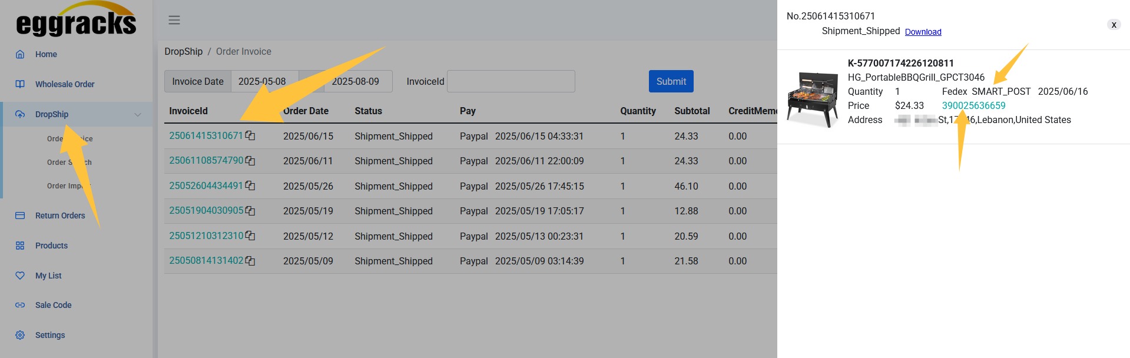Open tracking number 390025636659
This screenshot has width=1130, height=358.
pos(973,105)
